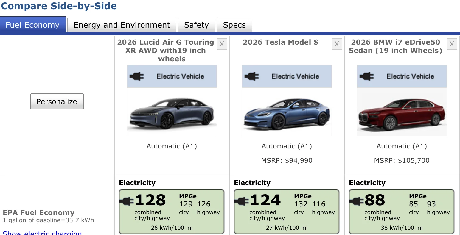The width and height of the screenshot is (460, 235).
Task: Click the 1 gallon of gasoline=33.7 kWh note
Action: pyautogui.click(x=49, y=220)
